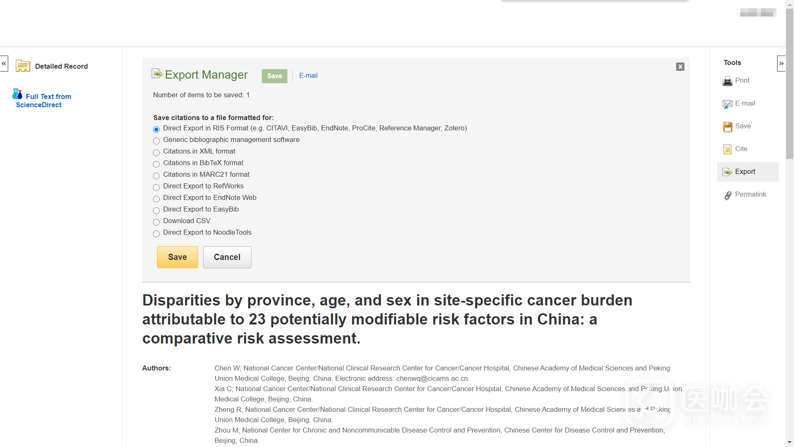The image size is (794, 447).
Task: Click the E-mail envelope icon in Tools
Action: pos(727,104)
